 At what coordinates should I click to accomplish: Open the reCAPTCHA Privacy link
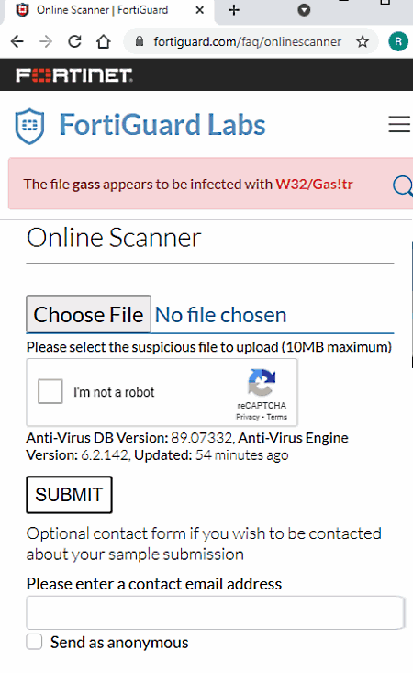(x=248, y=417)
